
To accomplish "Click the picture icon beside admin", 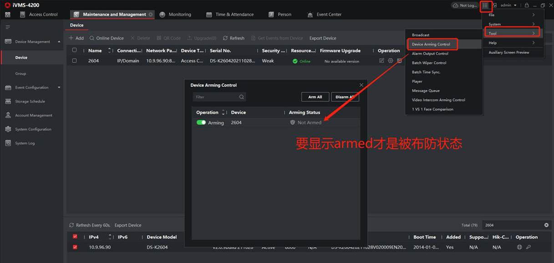I will tap(494, 5).
